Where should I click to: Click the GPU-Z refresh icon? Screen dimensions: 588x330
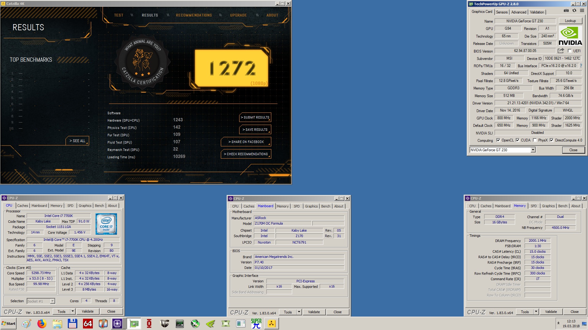[x=574, y=11]
